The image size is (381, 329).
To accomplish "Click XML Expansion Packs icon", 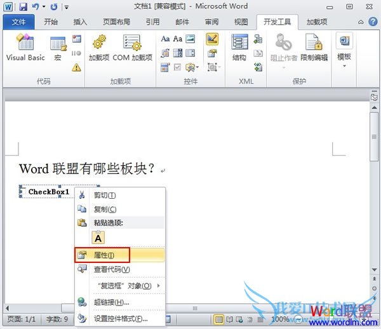I will click(x=258, y=67).
